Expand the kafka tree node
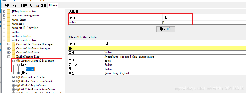 pos(4,32)
